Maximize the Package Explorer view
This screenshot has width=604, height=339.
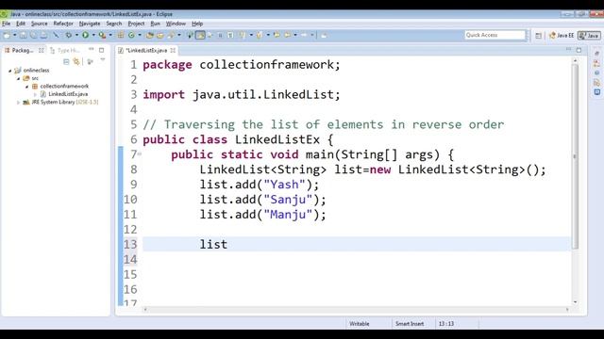coord(102,50)
